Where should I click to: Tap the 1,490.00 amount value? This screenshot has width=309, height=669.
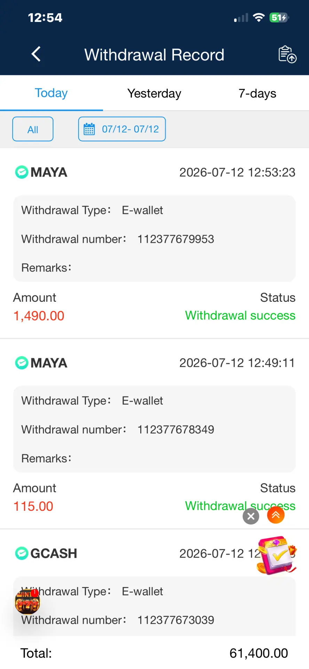(x=39, y=316)
